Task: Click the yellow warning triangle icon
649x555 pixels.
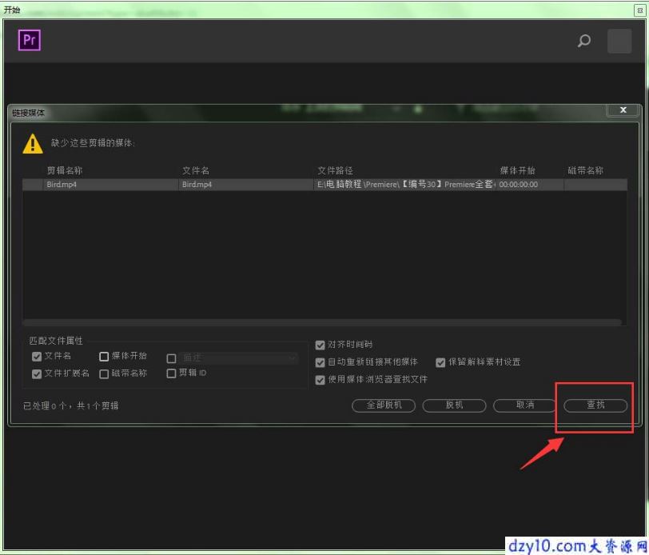Action: 33,144
